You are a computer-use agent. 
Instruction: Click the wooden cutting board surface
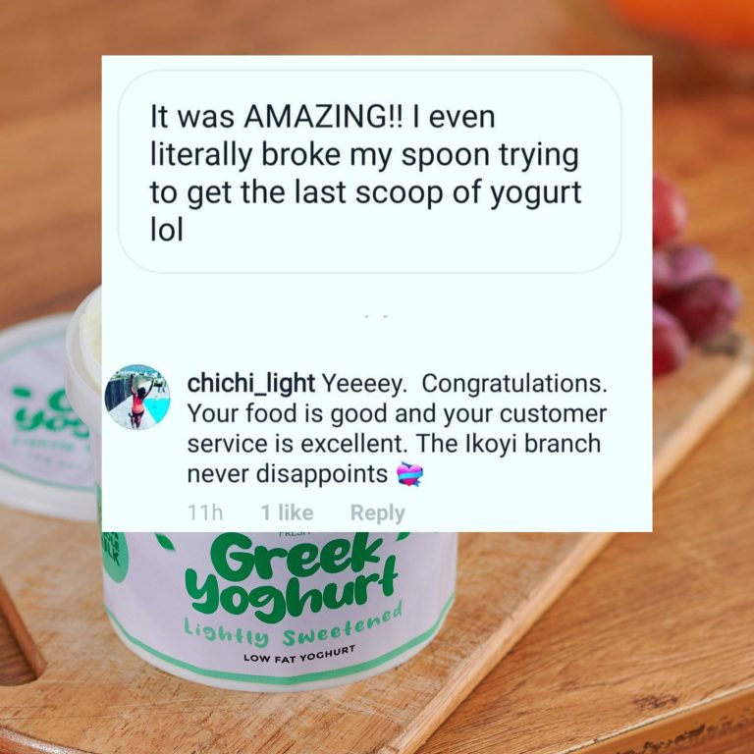(x=601, y=625)
